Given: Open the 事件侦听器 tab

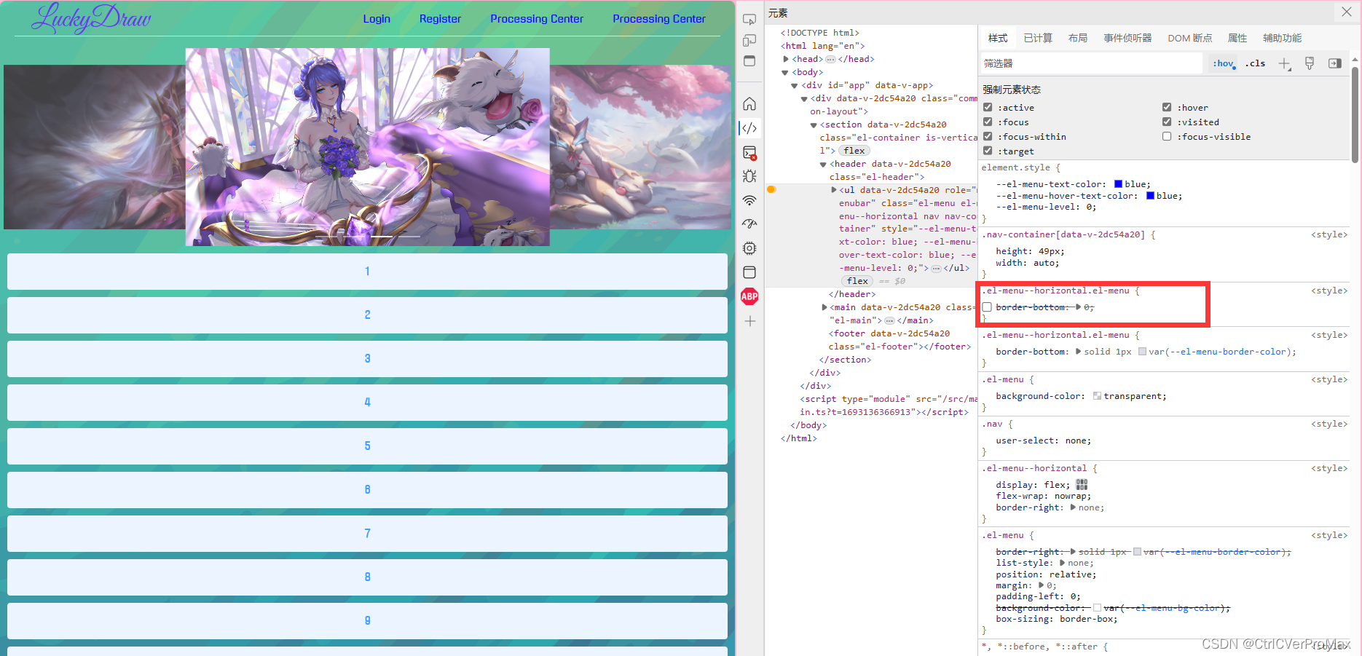Looking at the screenshot, I should (x=1127, y=38).
